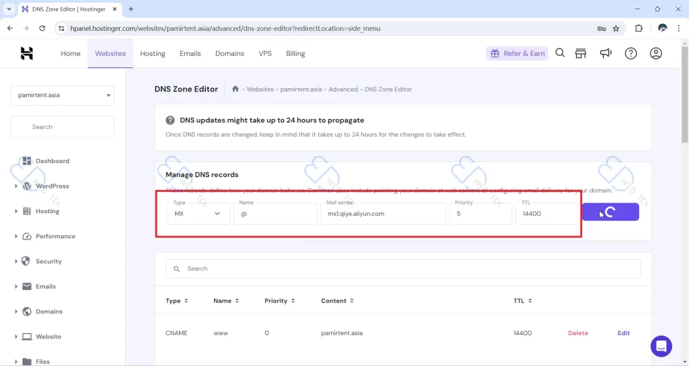Bookmark this page with star icon
The height and width of the screenshot is (366, 689).
pos(616,28)
